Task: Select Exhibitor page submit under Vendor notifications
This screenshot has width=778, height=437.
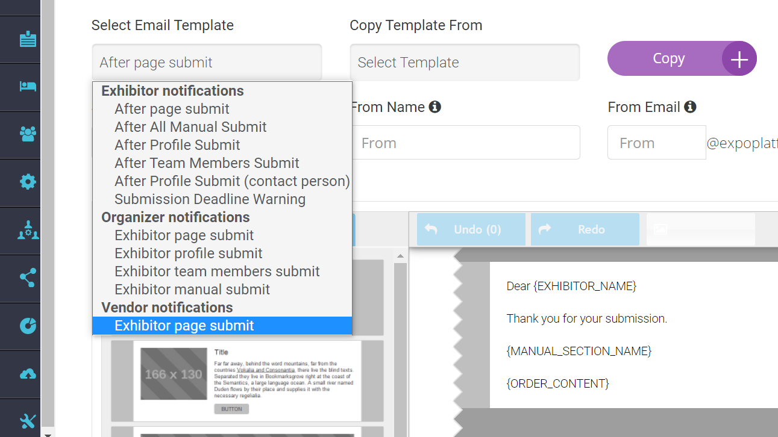Action: click(184, 326)
